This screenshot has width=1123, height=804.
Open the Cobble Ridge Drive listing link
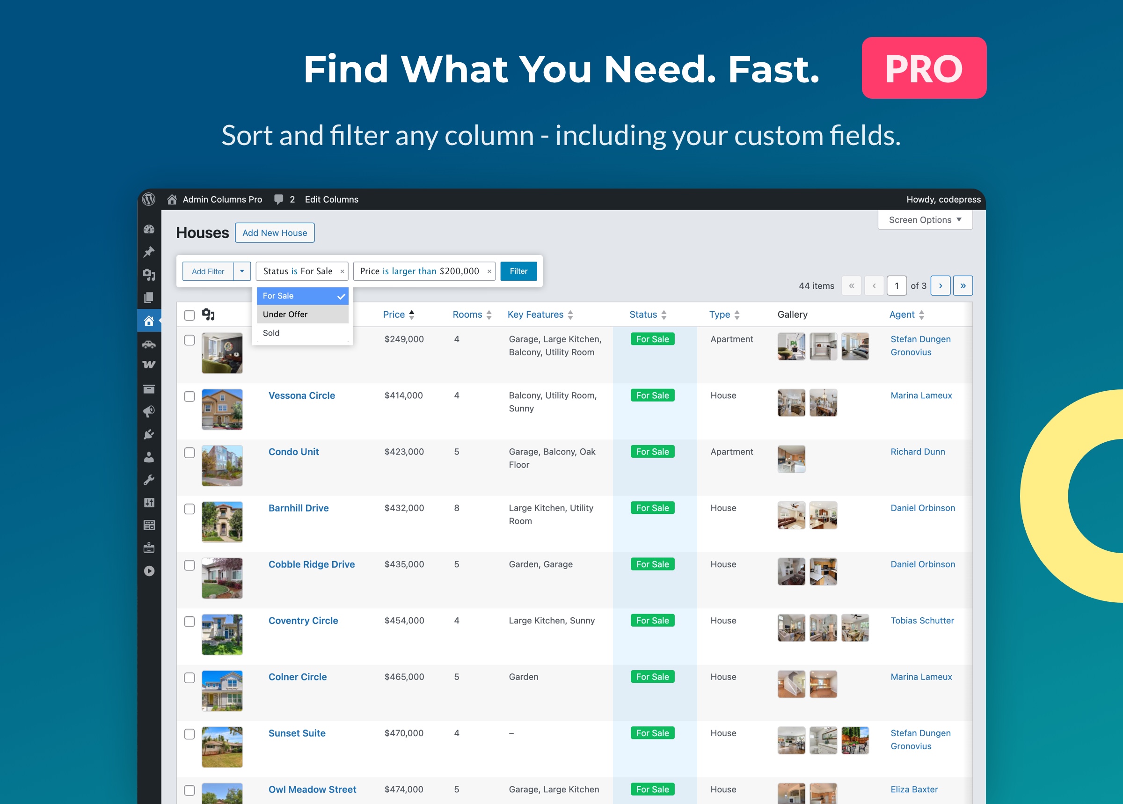pos(311,564)
